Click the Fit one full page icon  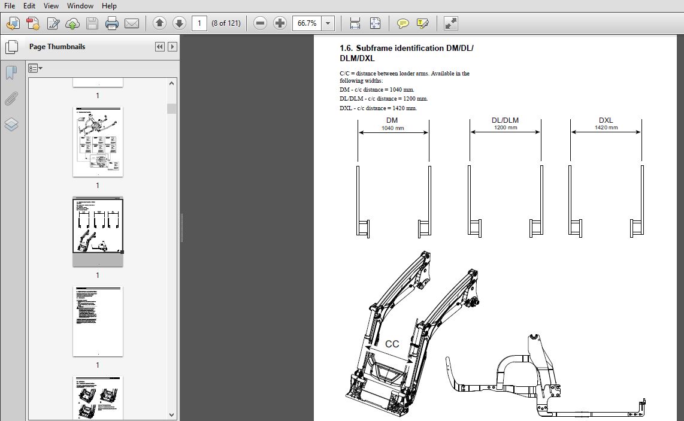[x=375, y=23]
